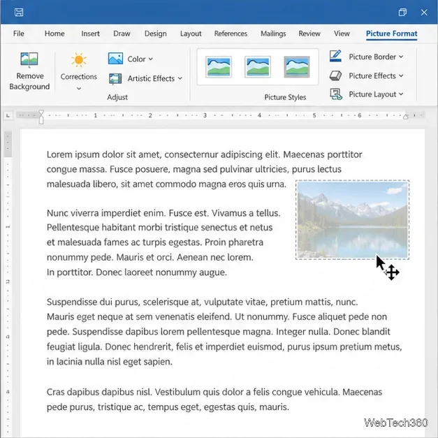Click the right indent marker on ruler
Image resolution: width=438 pixels, height=438 pixels.
pyautogui.click(x=406, y=117)
